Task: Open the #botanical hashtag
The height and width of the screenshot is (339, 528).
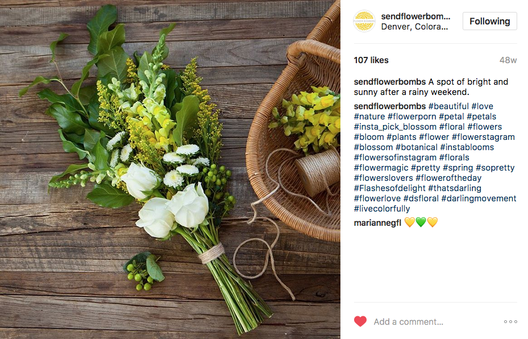Action: click(416, 147)
